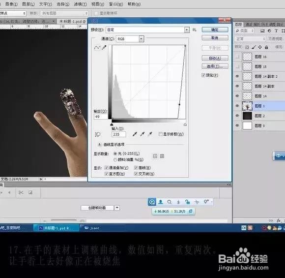This screenshot has height=278, width=285.
Task: Click the black input slider triangle under curve
Action: (x=112, y=124)
